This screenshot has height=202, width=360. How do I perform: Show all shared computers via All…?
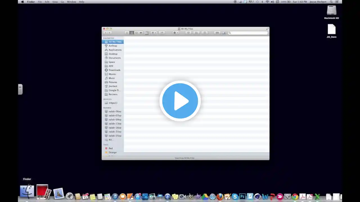point(113,140)
